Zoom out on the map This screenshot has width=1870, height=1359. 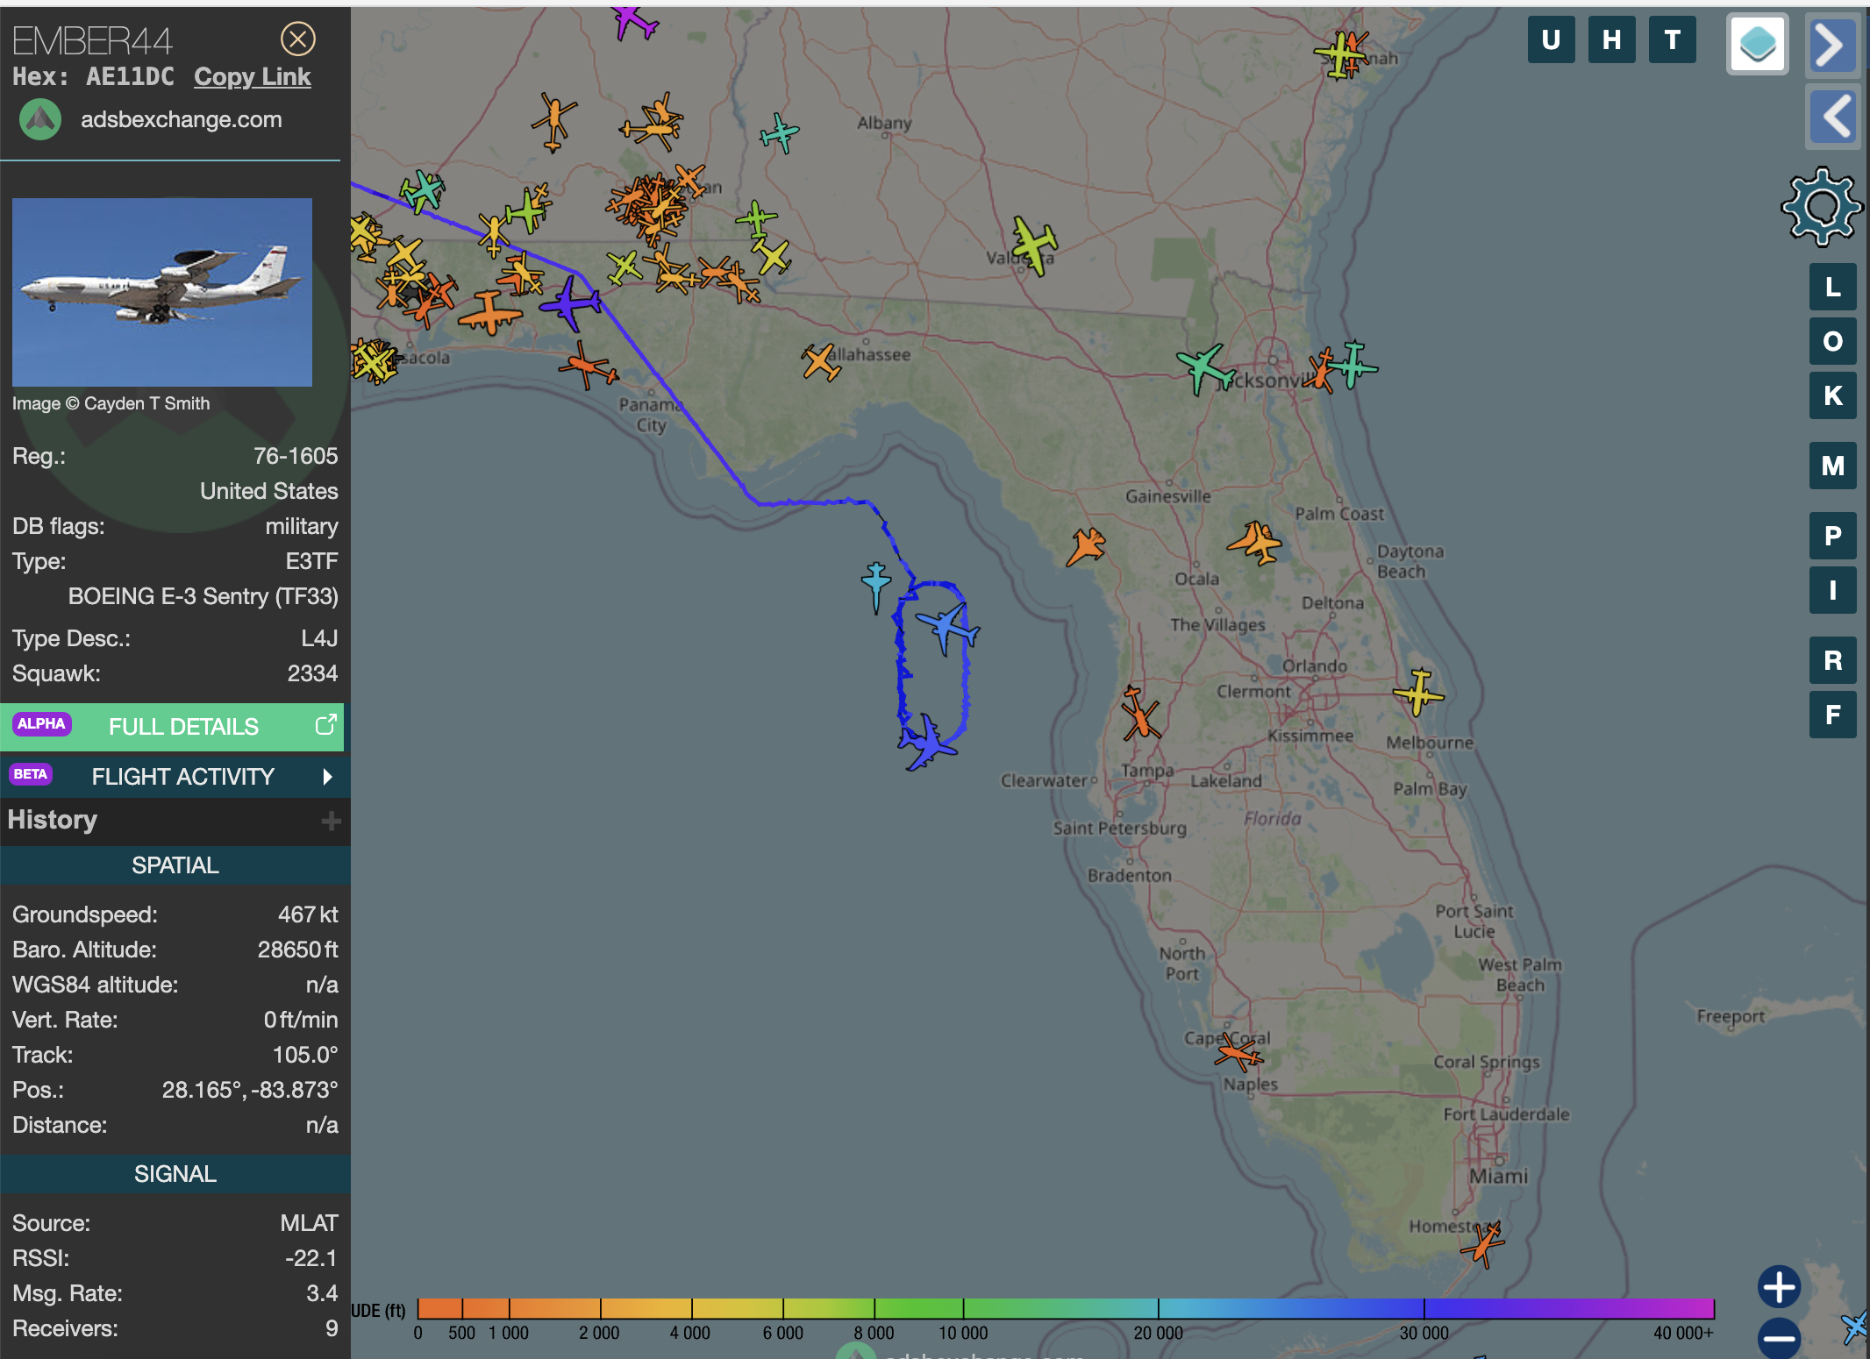point(1779,1338)
